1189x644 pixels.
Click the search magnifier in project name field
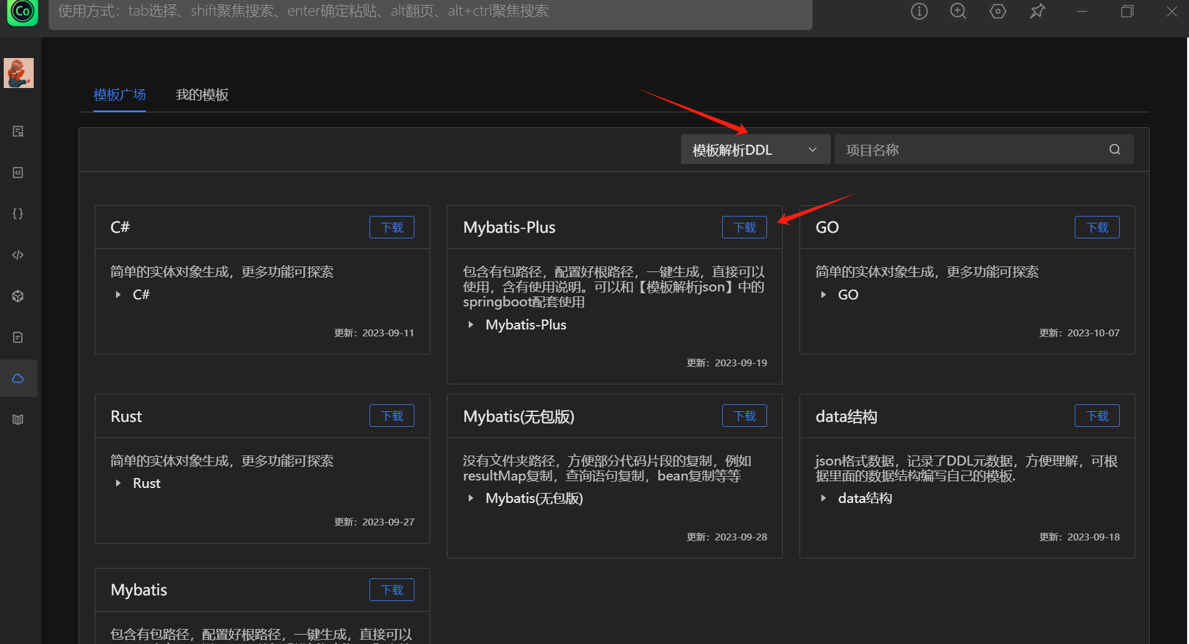click(1115, 149)
